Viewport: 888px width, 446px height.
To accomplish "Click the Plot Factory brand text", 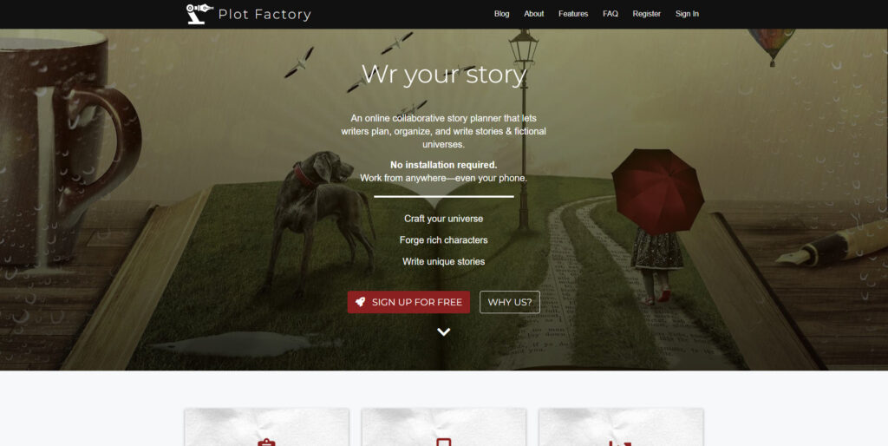I will pyautogui.click(x=264, y=14).
